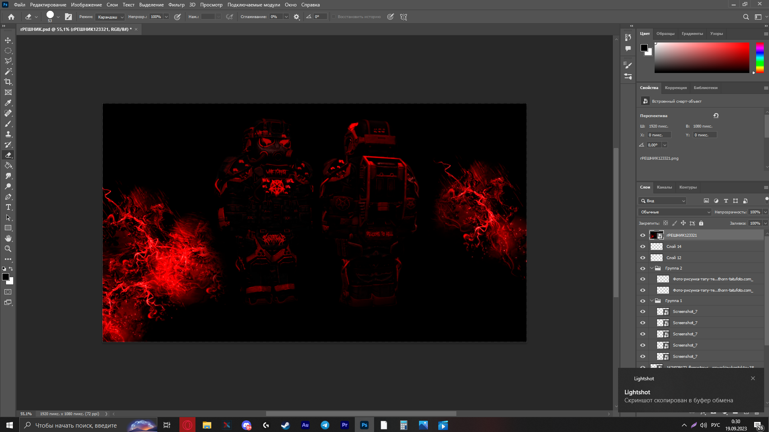Open Сглаживание percentage dropdown
The height and width of the screenshot is (432, 769).
(x=286, y=17)
